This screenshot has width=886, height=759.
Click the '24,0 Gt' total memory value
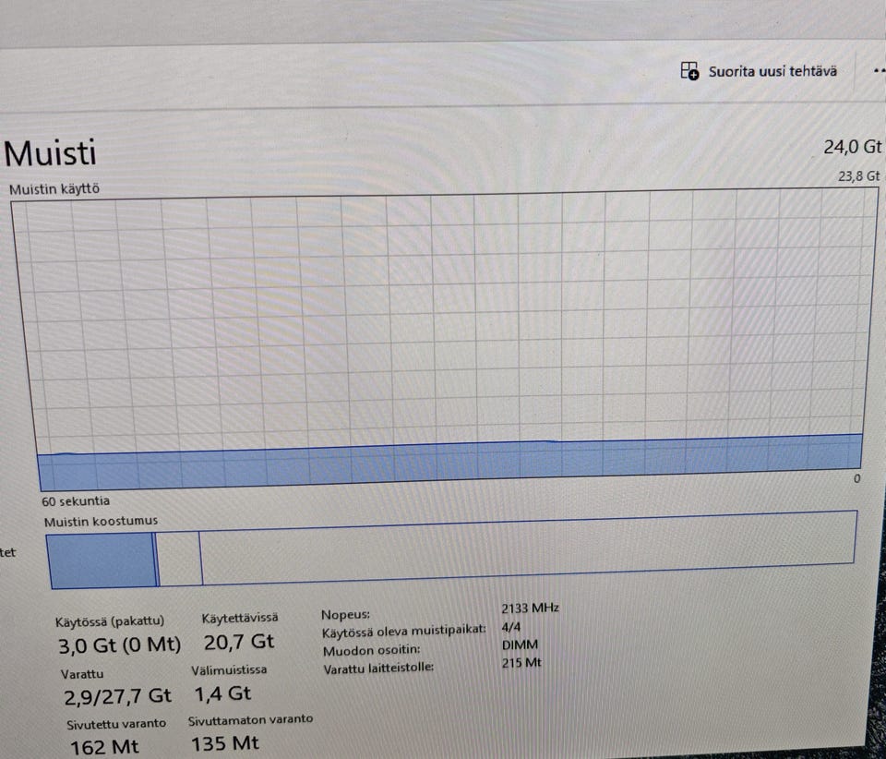(852, 147)
